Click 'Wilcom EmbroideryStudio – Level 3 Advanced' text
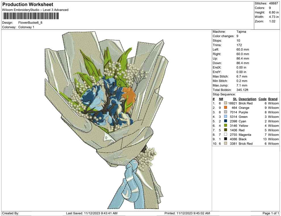The width and height of the screenshot is (281, 216). tap(35, 10)
